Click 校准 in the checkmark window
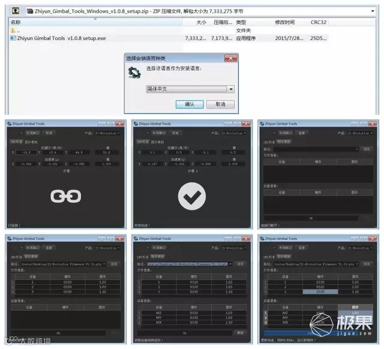Viewport: 384px width, 349px height. 175,133
